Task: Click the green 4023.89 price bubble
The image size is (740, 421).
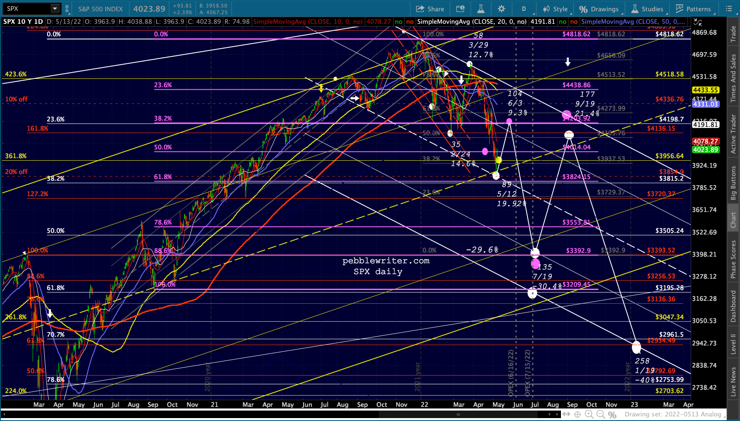Action: pos(705,150)
